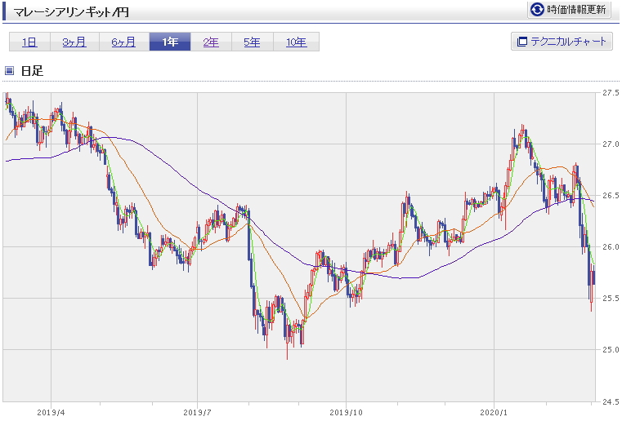Click the refresh icon in 時価情報更新
Viewport: 622px width, 421px height.
[x=537, y=9]
